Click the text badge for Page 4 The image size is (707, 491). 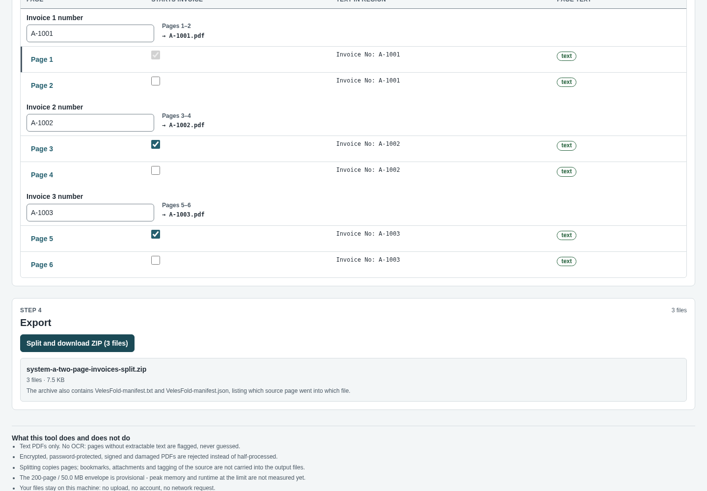[x=567, y=171]
